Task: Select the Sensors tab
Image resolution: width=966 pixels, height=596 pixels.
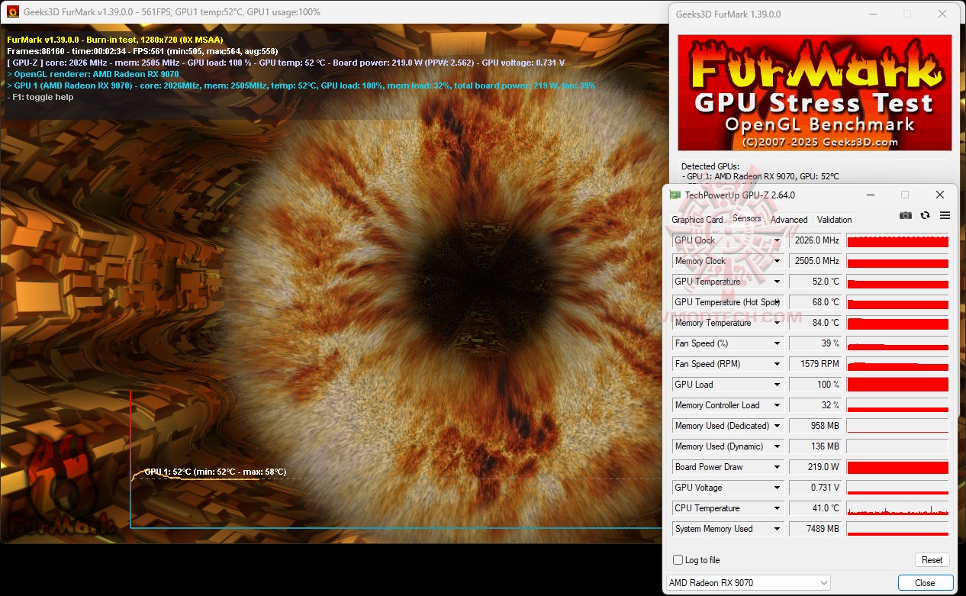Action: [746, 218]
